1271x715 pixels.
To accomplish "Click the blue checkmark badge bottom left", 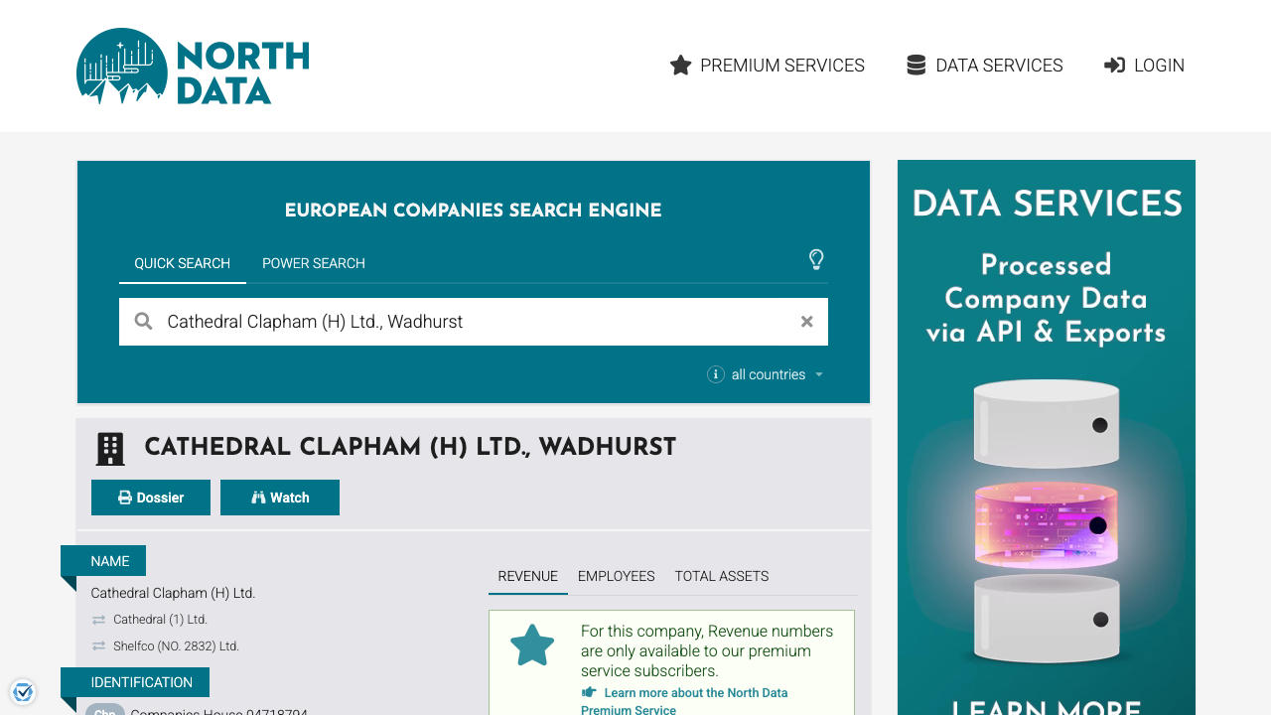I will pos(23,691).
